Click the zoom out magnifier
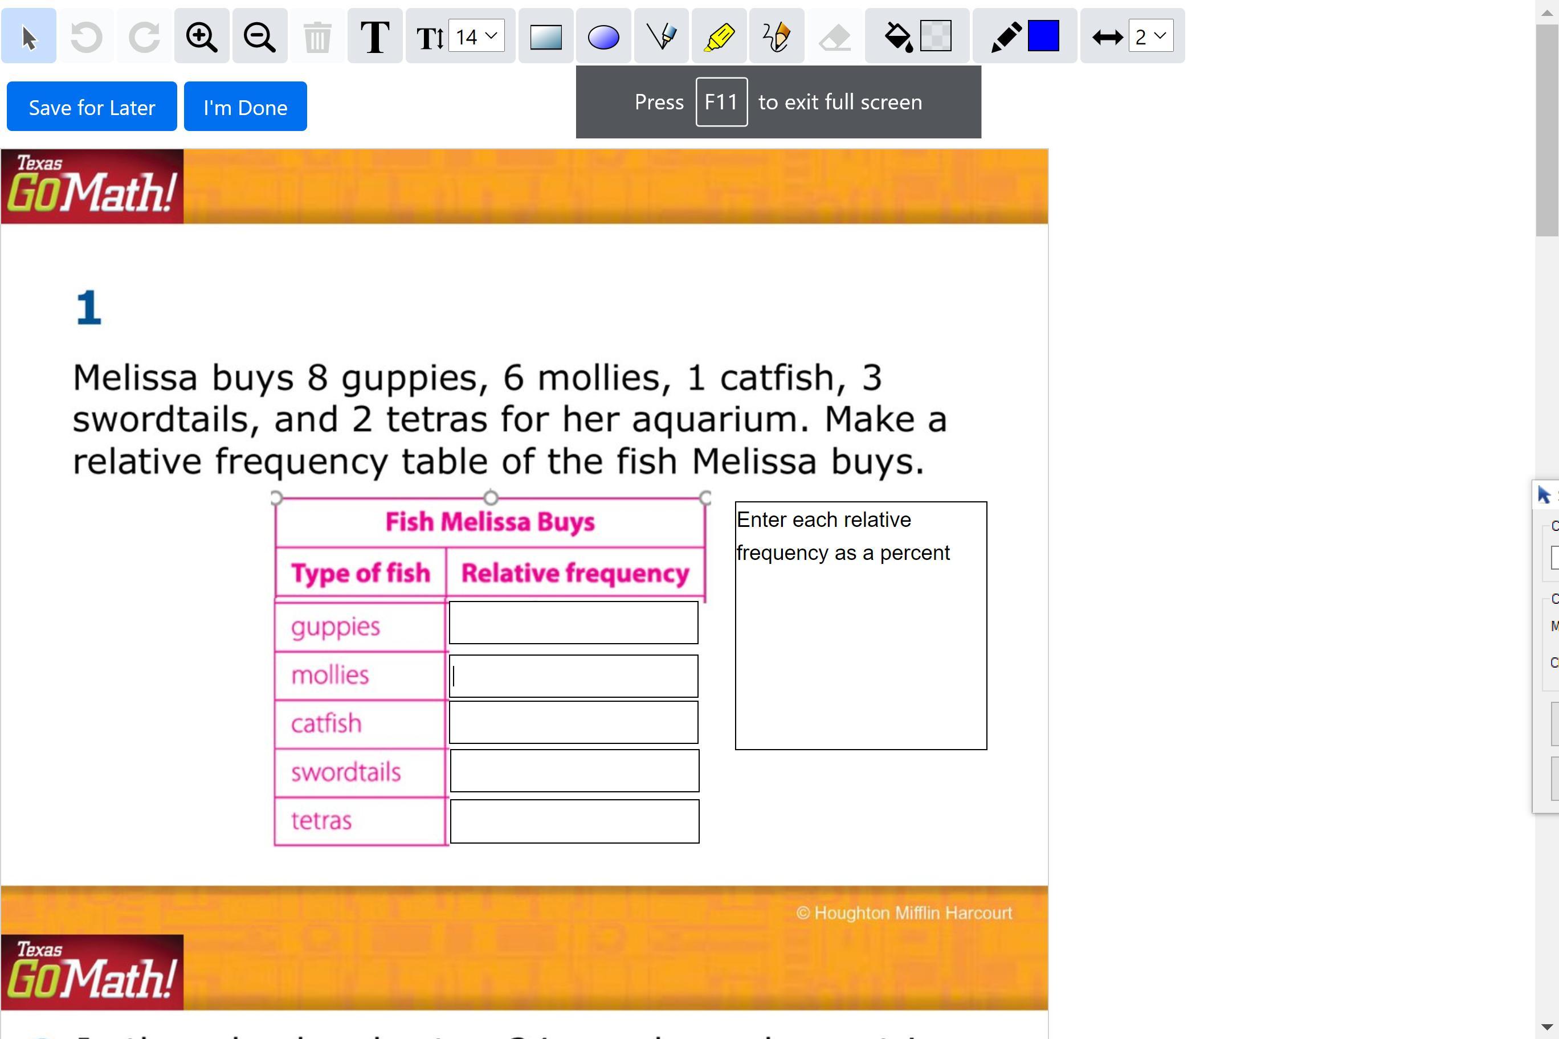This screenshot has width=1559, height=1039. [x=259, y=36]
